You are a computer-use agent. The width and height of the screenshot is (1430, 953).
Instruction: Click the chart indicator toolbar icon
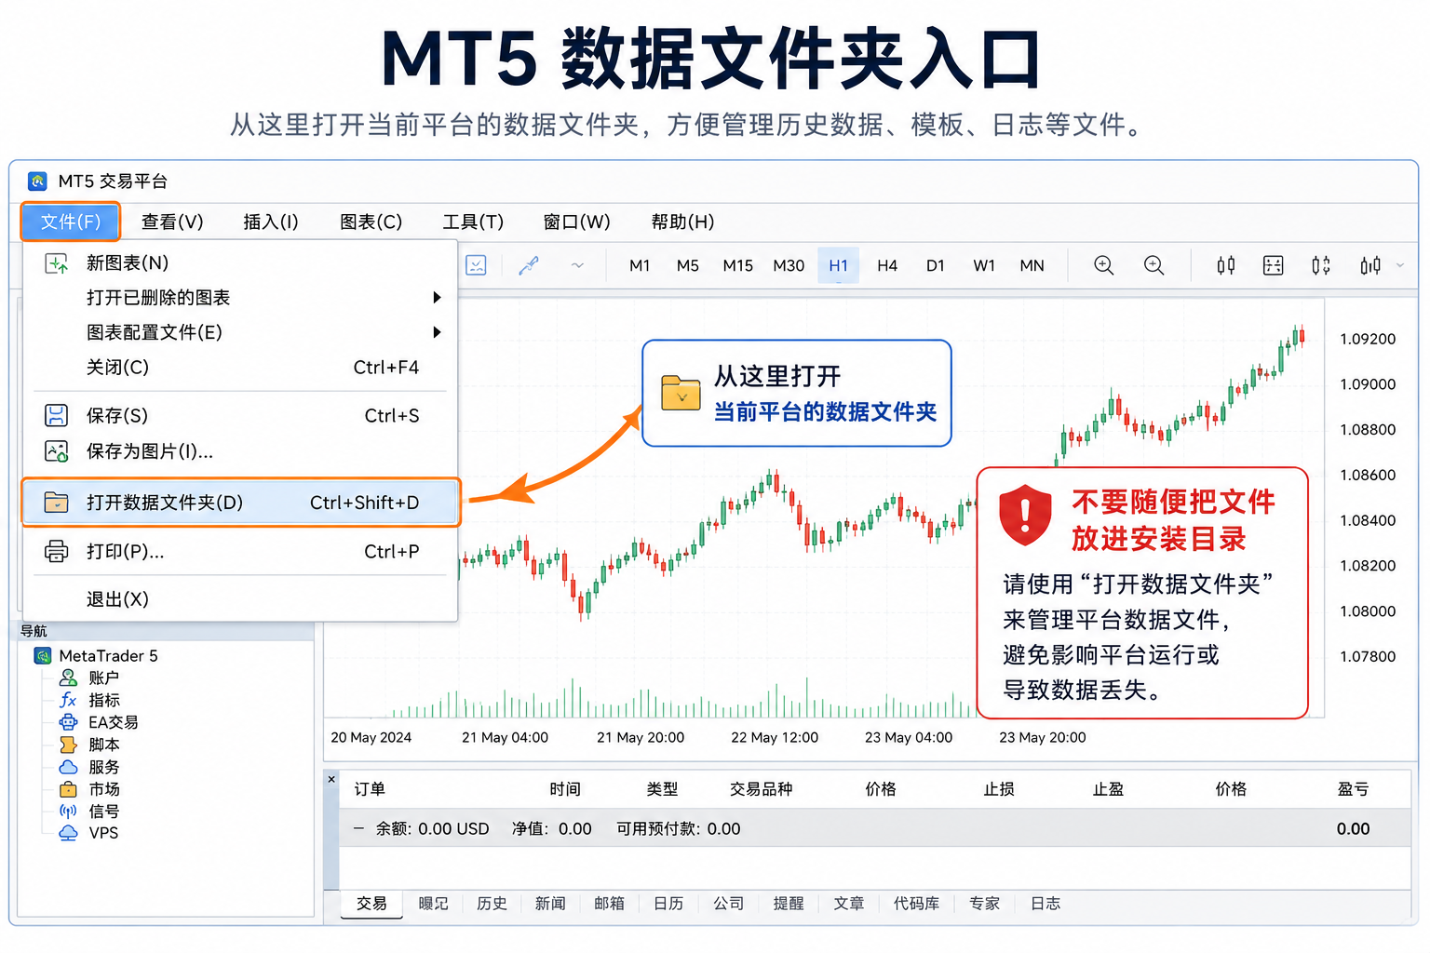tap(476, 265)
